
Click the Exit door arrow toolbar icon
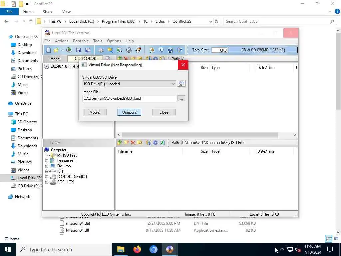[179, 50]
